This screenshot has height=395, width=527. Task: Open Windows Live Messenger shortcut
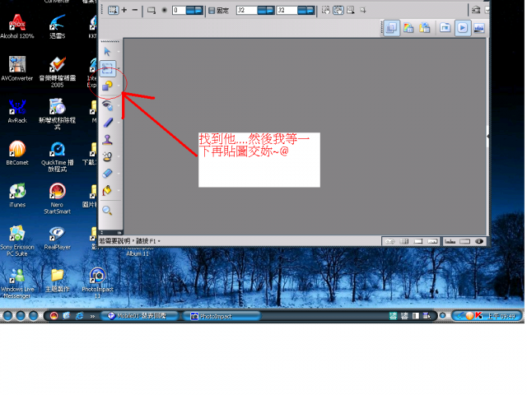17,283
